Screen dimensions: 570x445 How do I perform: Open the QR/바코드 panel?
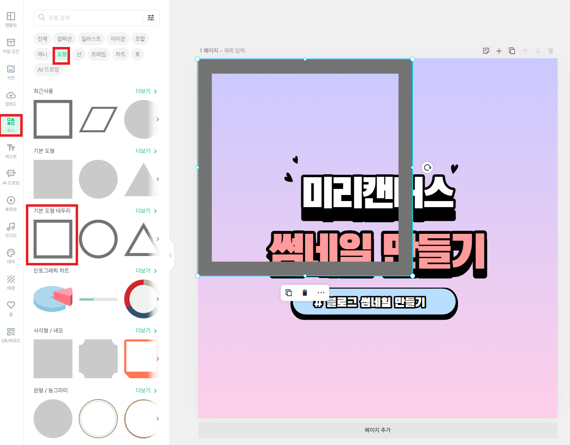click(11, 335)
